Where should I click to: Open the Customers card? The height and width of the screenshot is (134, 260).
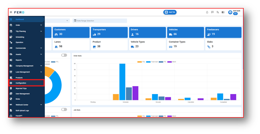[x=71, y=32]
